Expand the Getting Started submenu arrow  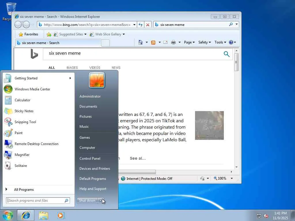[70, 78]
